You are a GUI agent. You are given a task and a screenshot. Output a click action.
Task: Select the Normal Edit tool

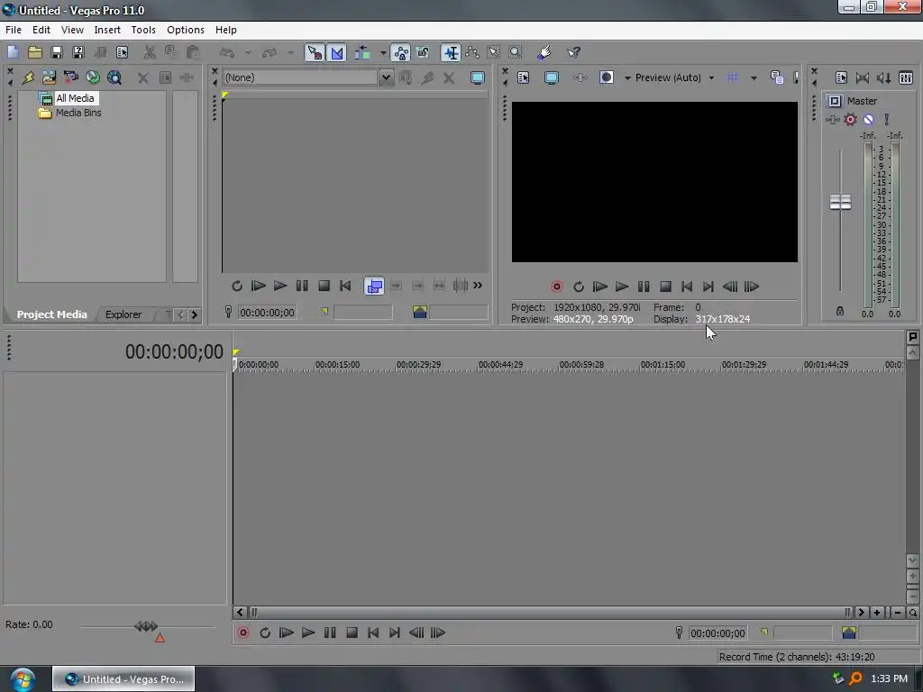point(451,52)
